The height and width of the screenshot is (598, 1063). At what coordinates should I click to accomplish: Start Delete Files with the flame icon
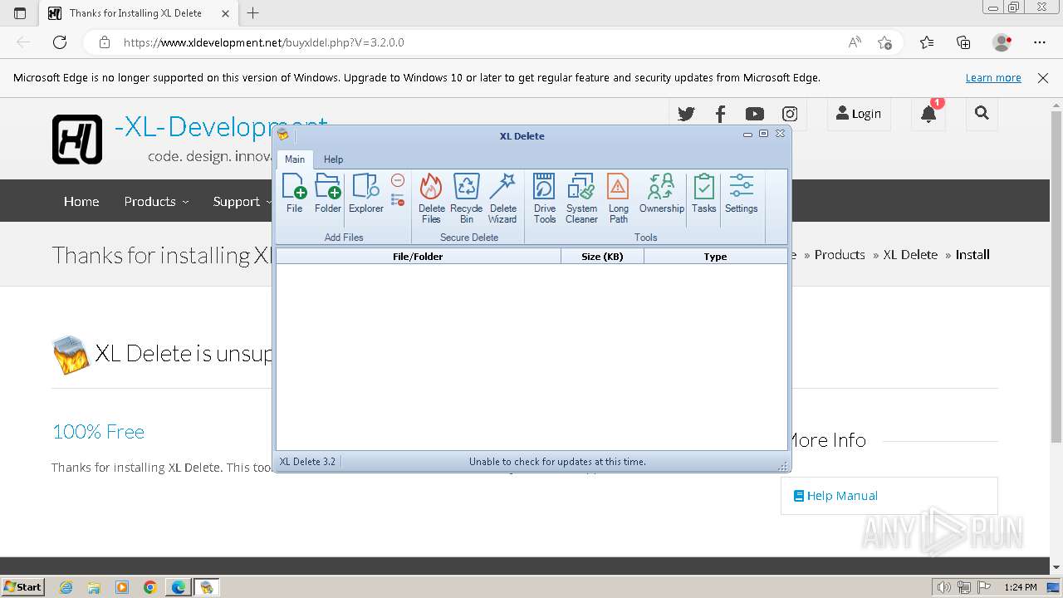coord(431,199)
